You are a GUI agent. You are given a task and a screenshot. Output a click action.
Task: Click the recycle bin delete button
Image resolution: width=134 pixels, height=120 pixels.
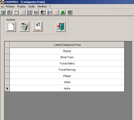tap(24, 27)
